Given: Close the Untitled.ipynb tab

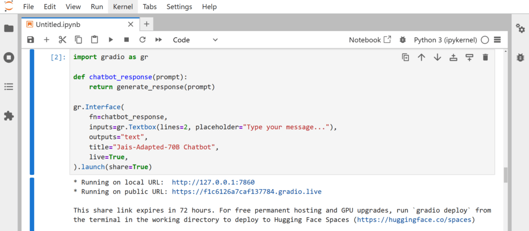Looking at the screenshot, I should [131, 24].
